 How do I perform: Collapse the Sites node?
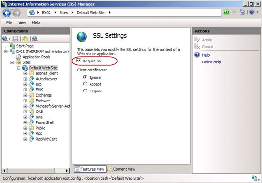click(x=12, y=62)
